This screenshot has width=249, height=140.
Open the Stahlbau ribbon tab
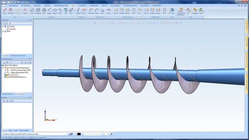[x=47, y=5]
